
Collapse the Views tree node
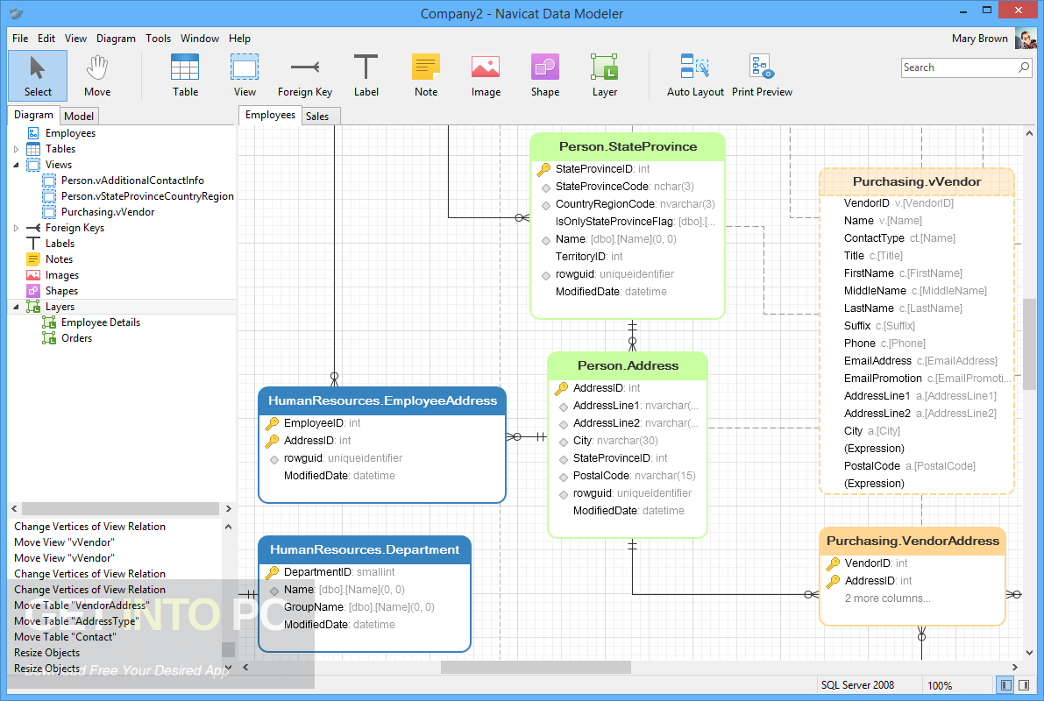point(17,165)
